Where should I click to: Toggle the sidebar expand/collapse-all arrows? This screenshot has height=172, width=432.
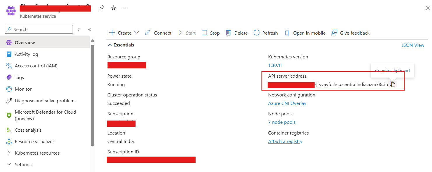pos(79,29)
